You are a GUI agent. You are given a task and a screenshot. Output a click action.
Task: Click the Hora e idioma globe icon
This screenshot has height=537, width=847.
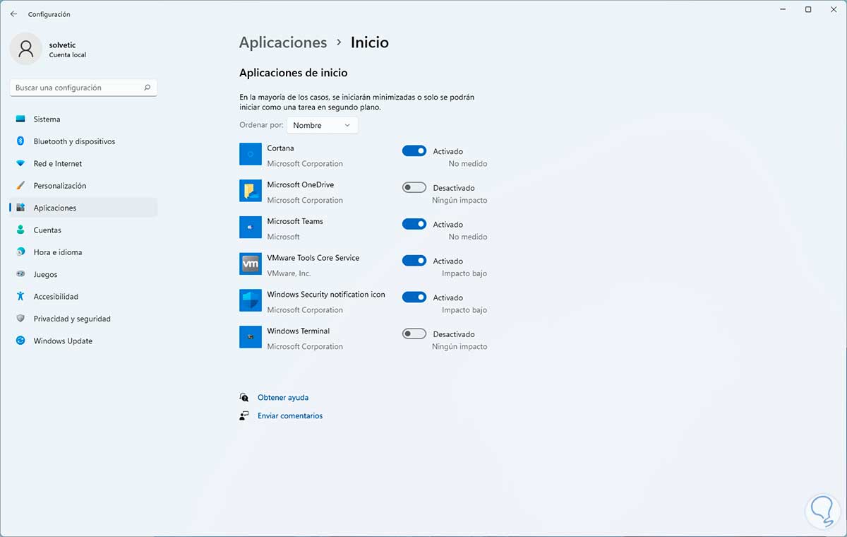click(x=20, y=252)
